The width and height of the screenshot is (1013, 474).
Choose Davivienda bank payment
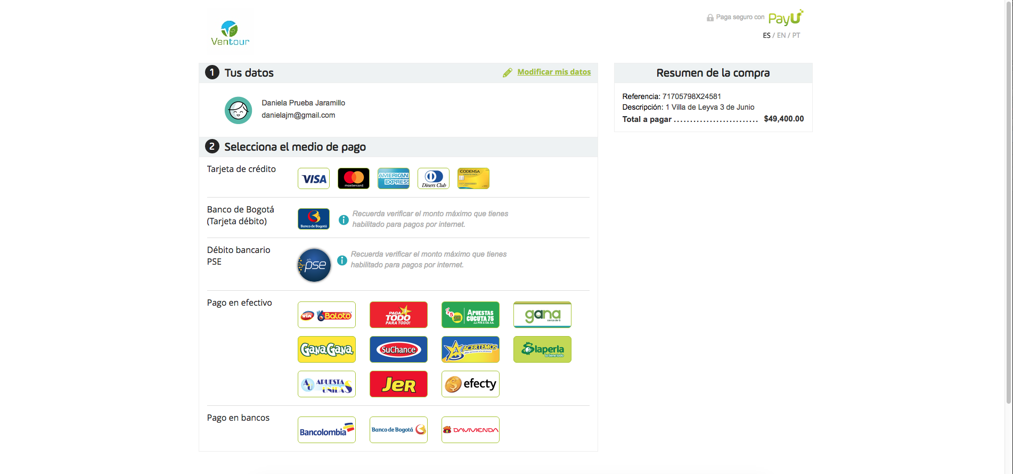pyautogui.click(x=470, y=430)
